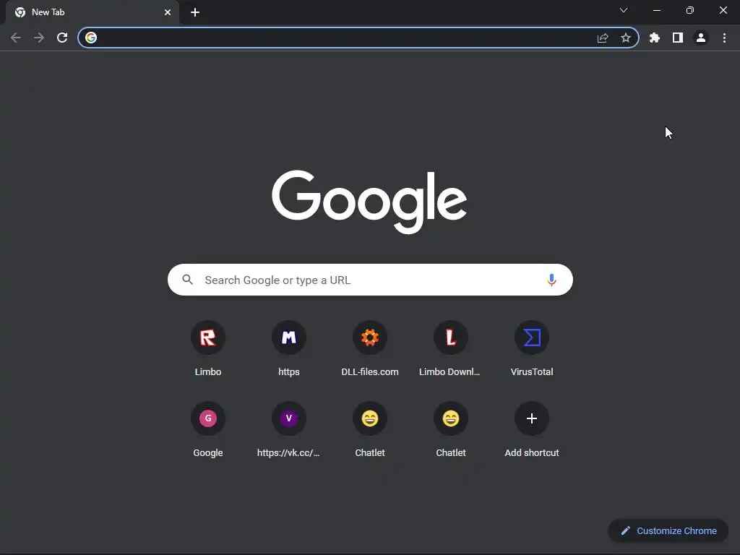Open the https shortcut with the M icon
This screenshot has width=740, height=555.
[x=289, y=337]
